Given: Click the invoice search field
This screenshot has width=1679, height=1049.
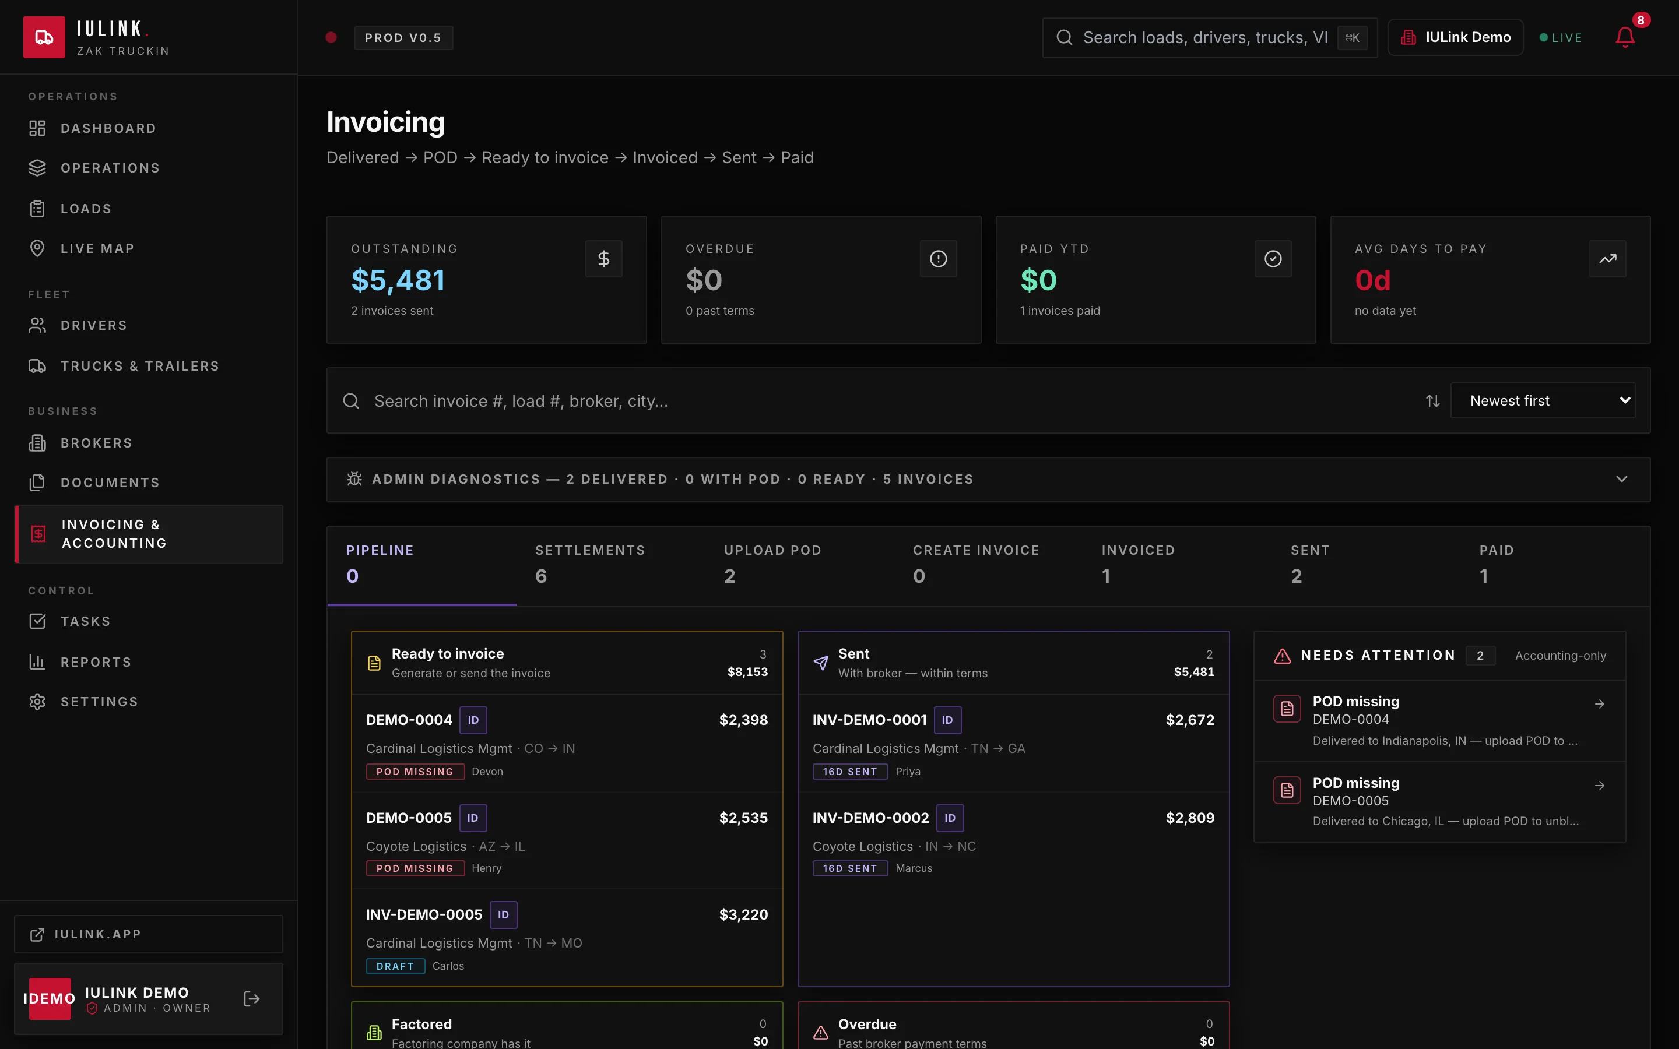Looking at the screenshot, I should point(874,401).
